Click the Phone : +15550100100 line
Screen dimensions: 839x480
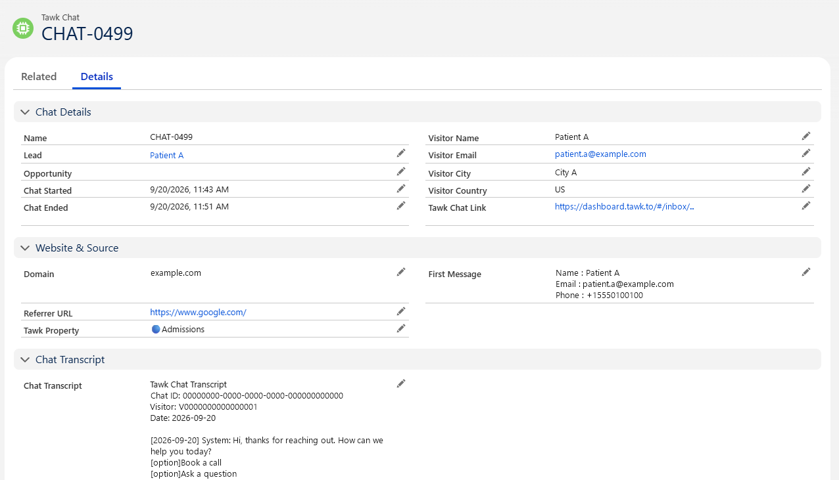click(x=599, y=295)
